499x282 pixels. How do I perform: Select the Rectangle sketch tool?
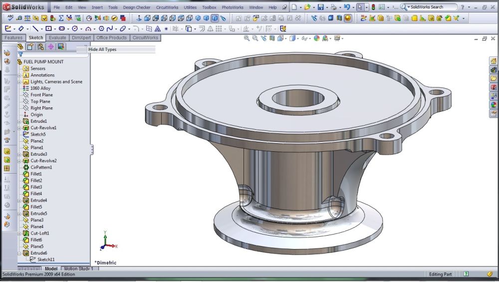pyautogui.click(x=49, y=28)
